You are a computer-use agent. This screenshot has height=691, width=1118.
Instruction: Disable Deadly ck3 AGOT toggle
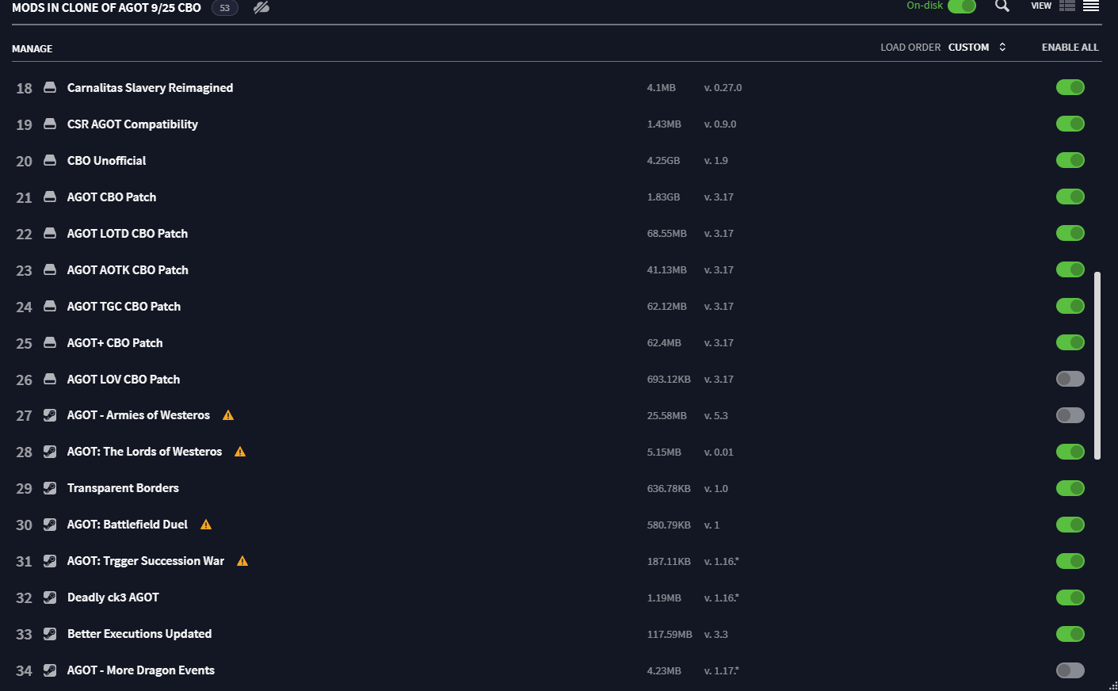coord(1070,597)
